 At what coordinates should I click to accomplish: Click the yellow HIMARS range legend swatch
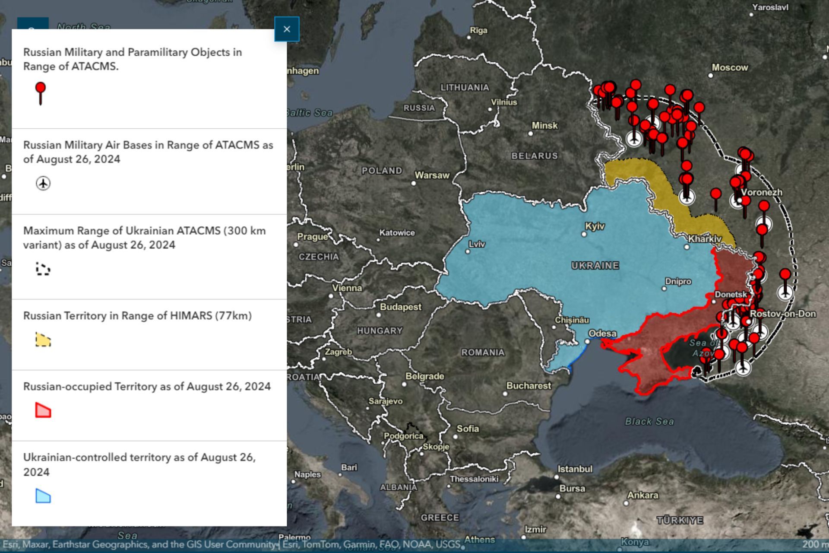click(x=43, y=340)
